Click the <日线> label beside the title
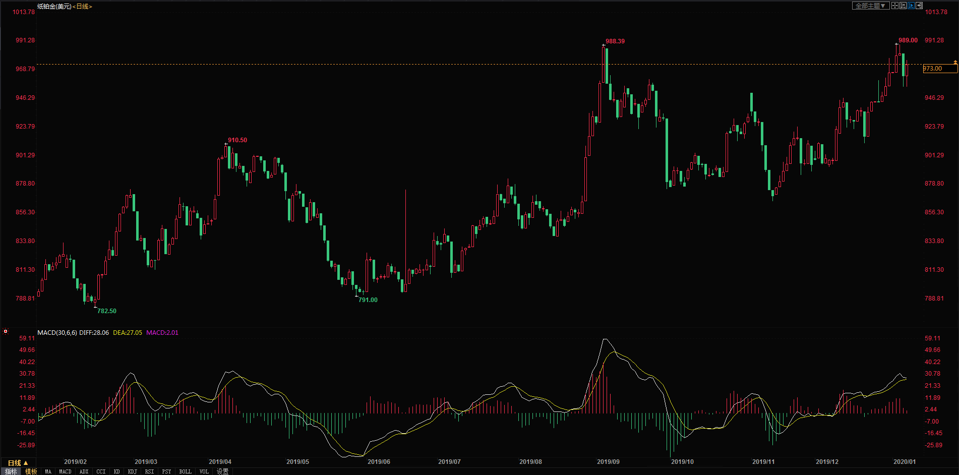 [x=83, y=7]
